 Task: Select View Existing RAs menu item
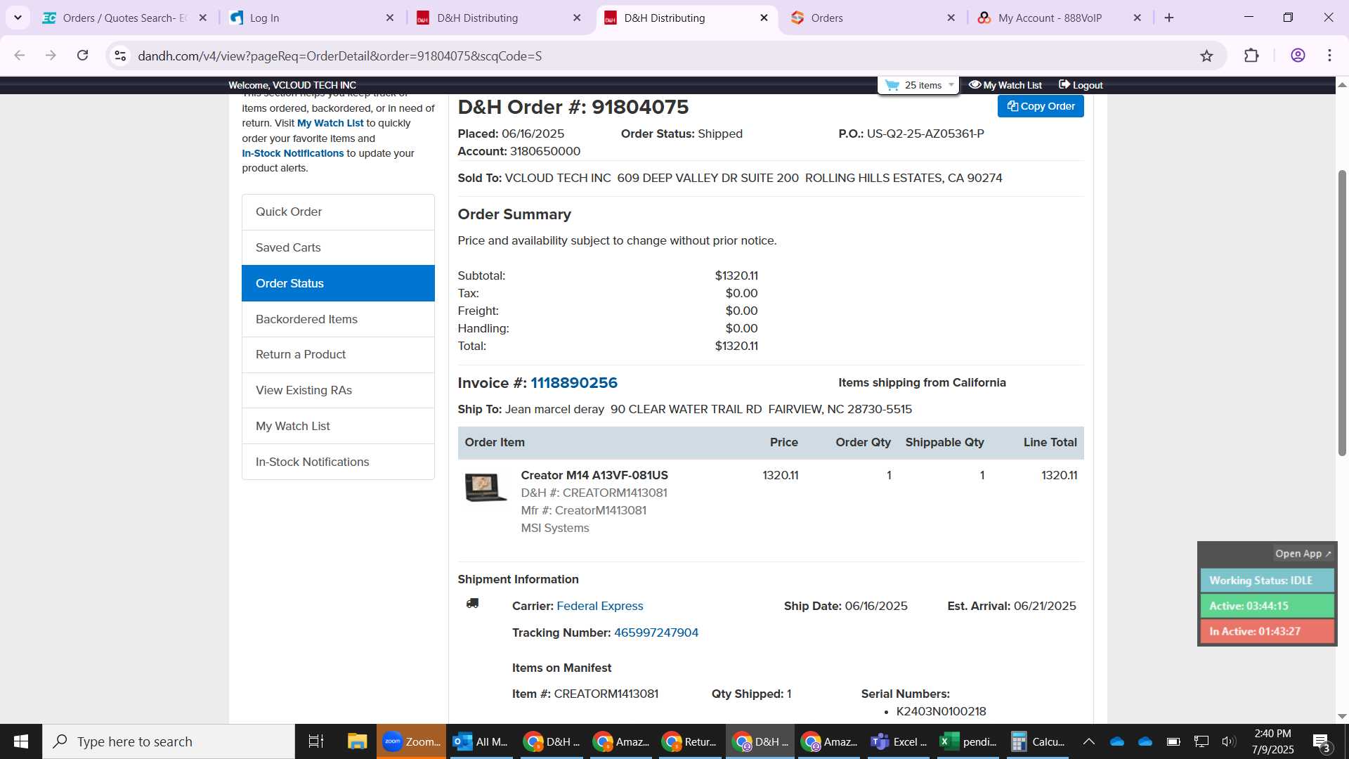[338, 390]
